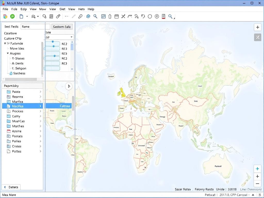Click zoom out minus button on map
Viewport: 264px width, 198px height.
(x=257, y=184)
